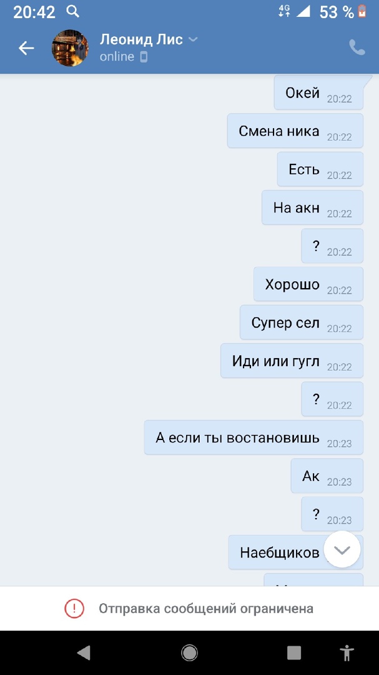Tap the search magnifier in status bar
Viewport: 379px width, 675px height.
point(72,11)
